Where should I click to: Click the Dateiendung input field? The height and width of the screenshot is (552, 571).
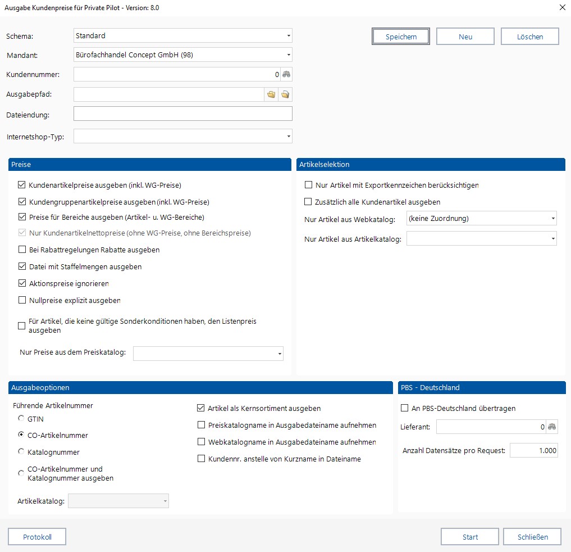183,114
